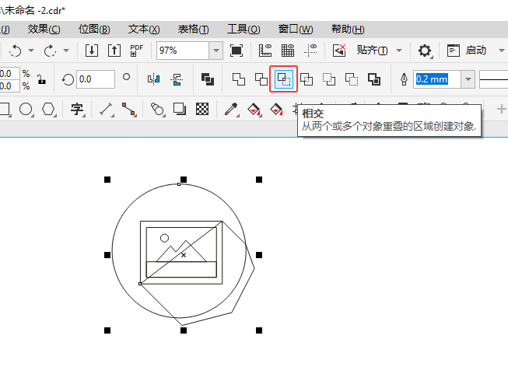Create boundary around selected objects
The width and height of the screenshot is (508, 374).
[x=374, y=79]
